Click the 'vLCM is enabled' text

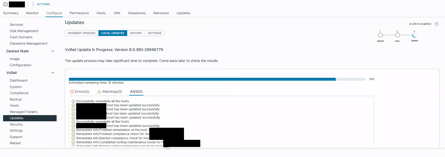[x=420, y=24]
